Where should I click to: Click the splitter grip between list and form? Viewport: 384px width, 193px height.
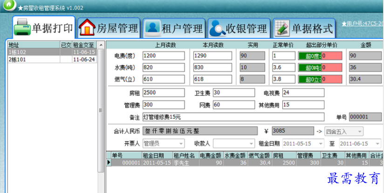click(101, 110)
